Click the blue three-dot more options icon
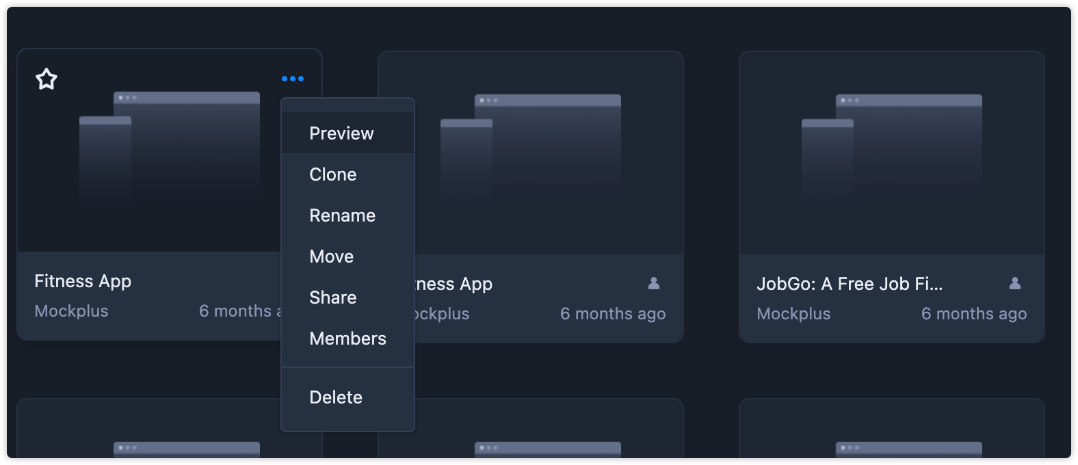Viewport: 1078px width, 465px height. (293, 79)
